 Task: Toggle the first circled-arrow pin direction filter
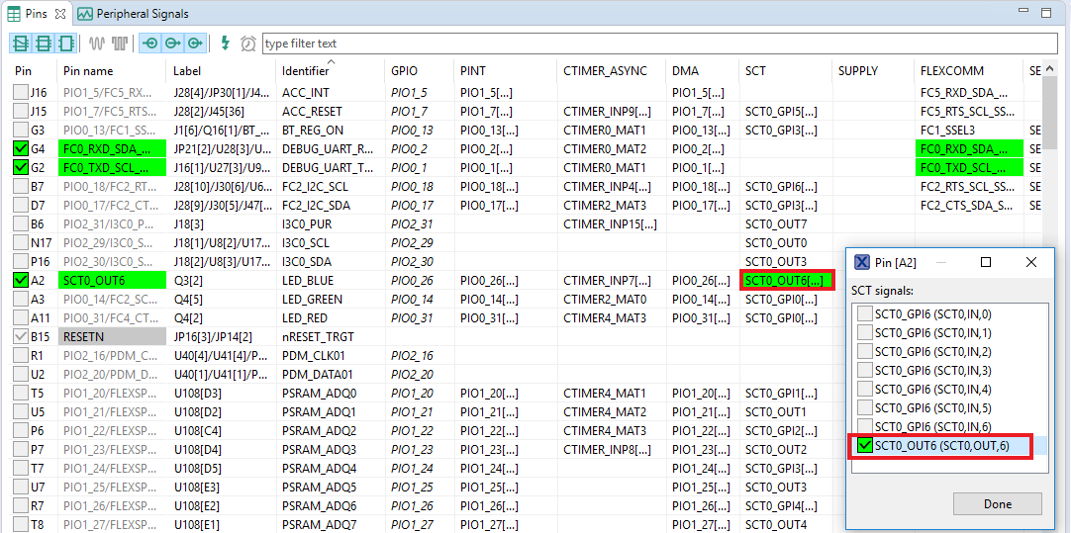(149, 44)
